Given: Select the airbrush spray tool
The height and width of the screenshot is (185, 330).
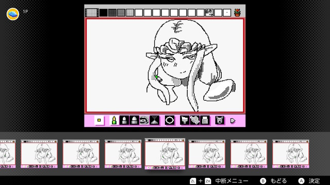Looking at the screenshot, I should pyautogui.click(x=154, y=120).
